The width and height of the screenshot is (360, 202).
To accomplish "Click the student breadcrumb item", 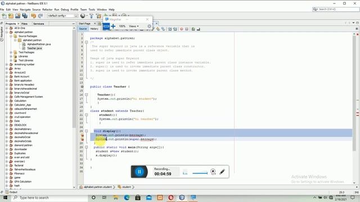I will click(x=126, y=187).
